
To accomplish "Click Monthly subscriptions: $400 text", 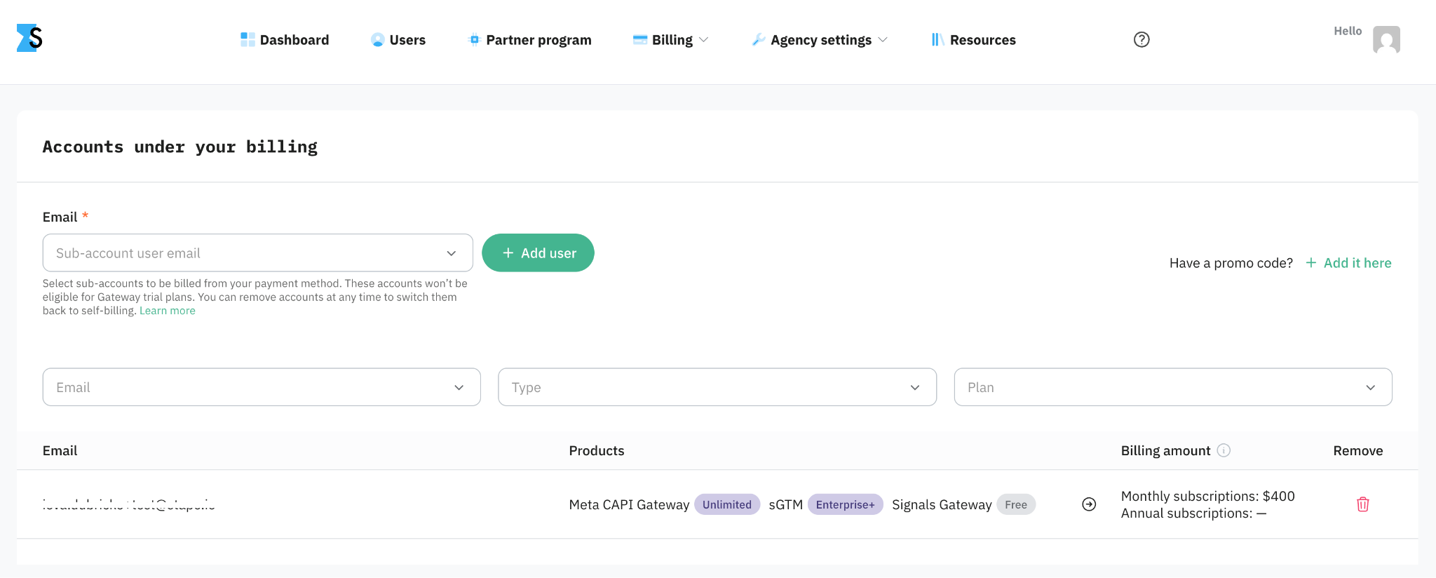I will point(1207,496).
